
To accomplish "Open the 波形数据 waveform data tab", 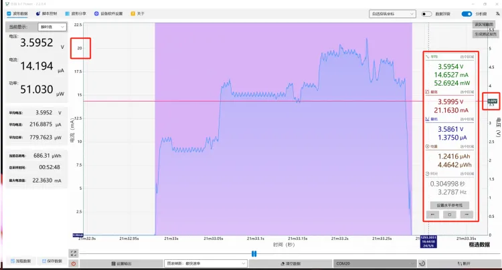I will [x=17, y=14].
